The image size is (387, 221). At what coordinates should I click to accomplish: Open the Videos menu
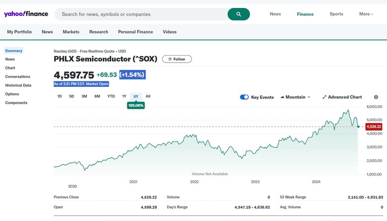pyautogui.click(x=170, y=32)
